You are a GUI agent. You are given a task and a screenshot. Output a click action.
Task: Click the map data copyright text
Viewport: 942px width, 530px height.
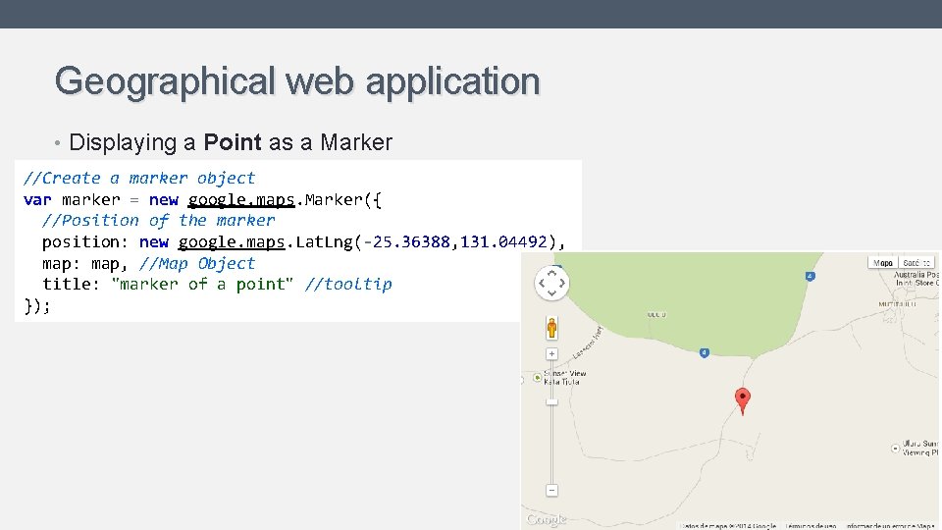(x=727, y=526)
